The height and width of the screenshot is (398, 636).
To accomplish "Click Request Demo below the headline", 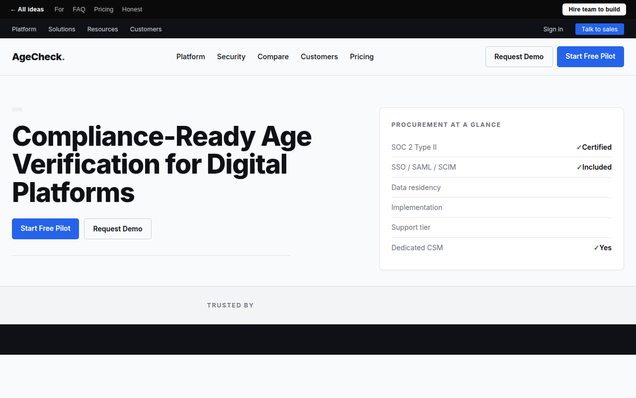I will pyautogui.click(x=118, y=229).
